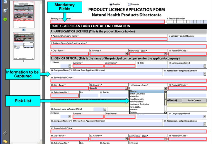212x144 pixels.
Task: Click the pick list scroll-up arrow
Action: click(165, 92)
